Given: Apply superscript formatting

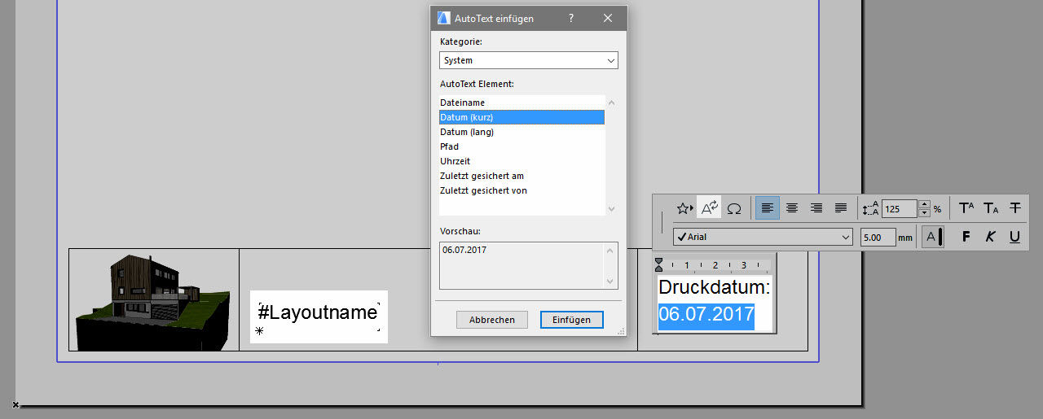Looking at the screenshot, I should point(966,208).
